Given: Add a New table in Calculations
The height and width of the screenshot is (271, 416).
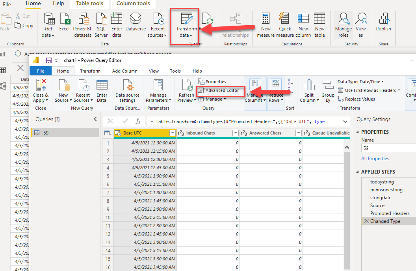Looking at the screenshot, I should pyautogui.click(x=319, y=25).
